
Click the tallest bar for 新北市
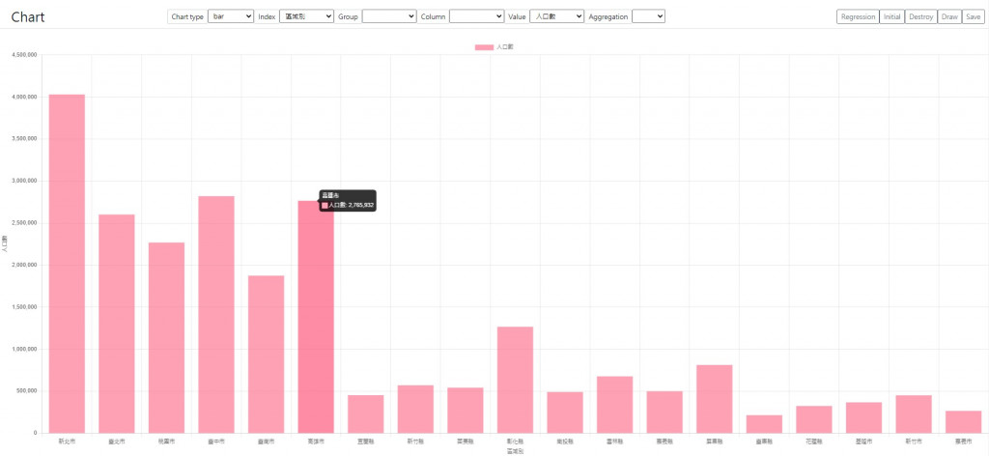pyautogui.click(x=67, y=264)
